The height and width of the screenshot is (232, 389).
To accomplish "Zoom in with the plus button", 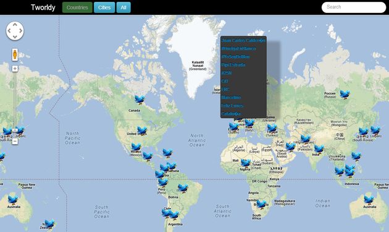I will tap(15, 69).
